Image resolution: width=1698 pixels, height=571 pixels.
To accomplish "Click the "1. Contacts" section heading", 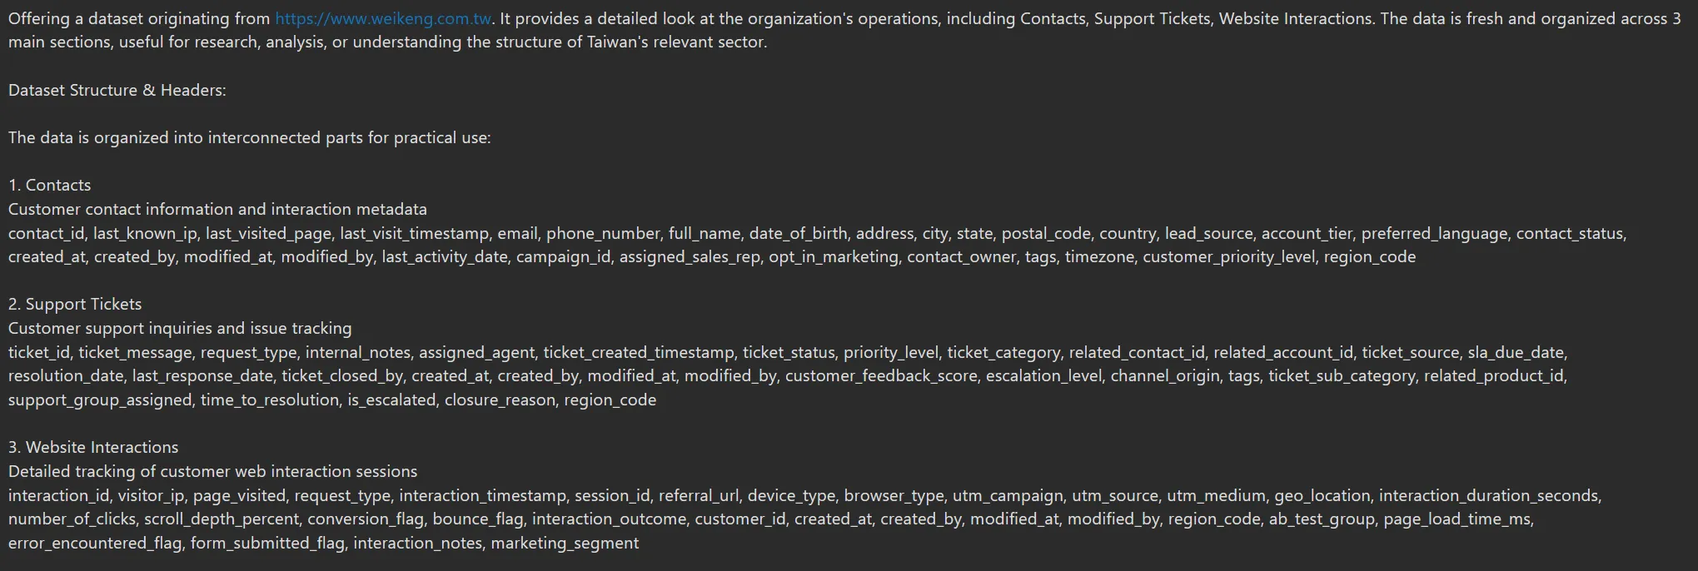I will pos(49,185).
